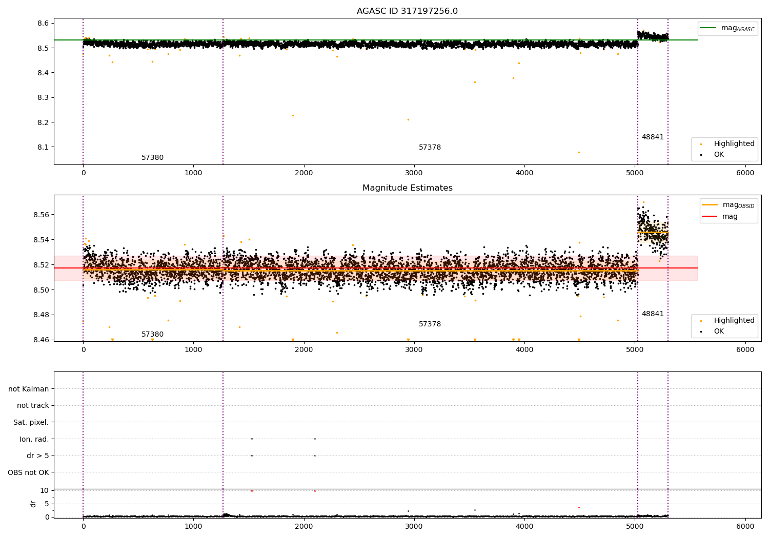Image resolution: width=769 pixels, height=538 pixels.
Task: Click y-axis tick 8.56 in Magnitude Estimates plot
Action: (x=41, y=215)
